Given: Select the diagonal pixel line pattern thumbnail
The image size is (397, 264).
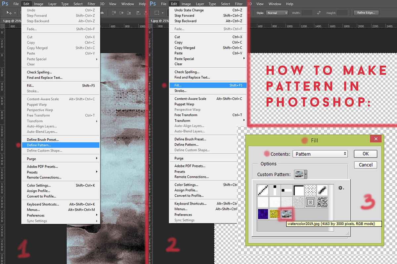Looking at the screenshot, I should 263,190.
